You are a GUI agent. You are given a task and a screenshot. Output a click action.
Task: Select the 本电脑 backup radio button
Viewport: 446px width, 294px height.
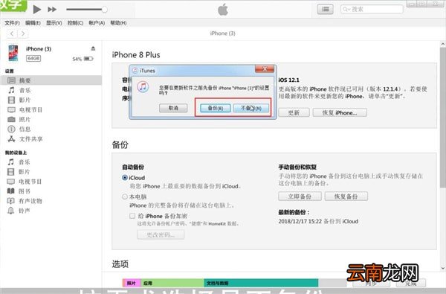coord(125,196)
